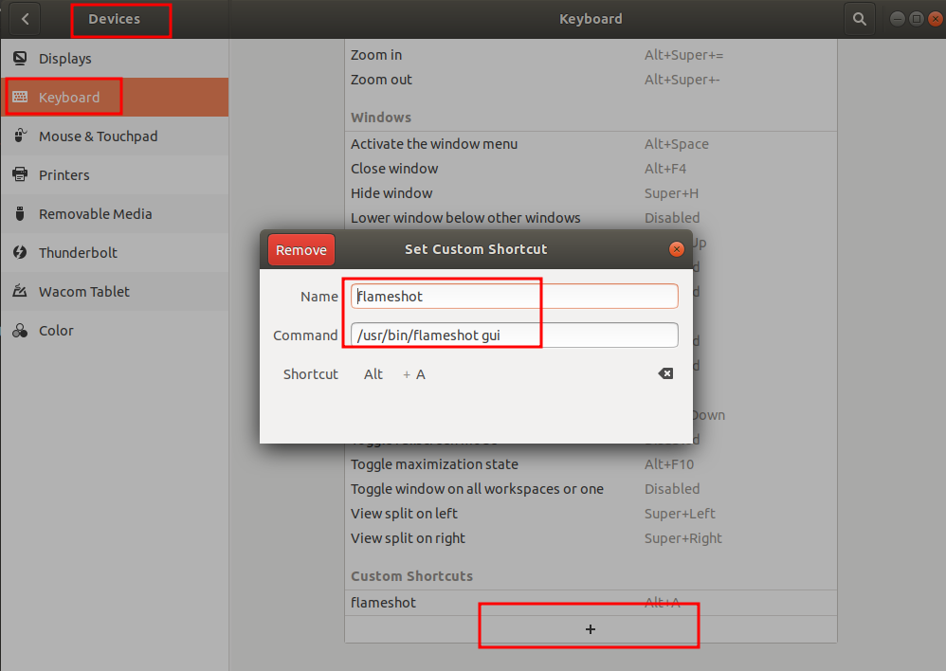Click the Removable Media USB icon
This screenshot has width=946, height=671.
coord(20,213)
